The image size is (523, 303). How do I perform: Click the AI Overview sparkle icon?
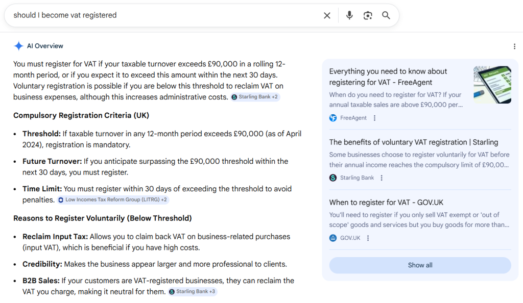pyautogui.click(x=18, y=46)
